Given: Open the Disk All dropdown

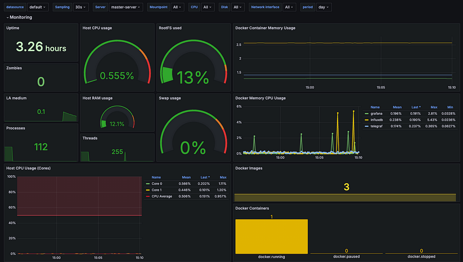Looking at the screenshot, I should click(238, 7).
